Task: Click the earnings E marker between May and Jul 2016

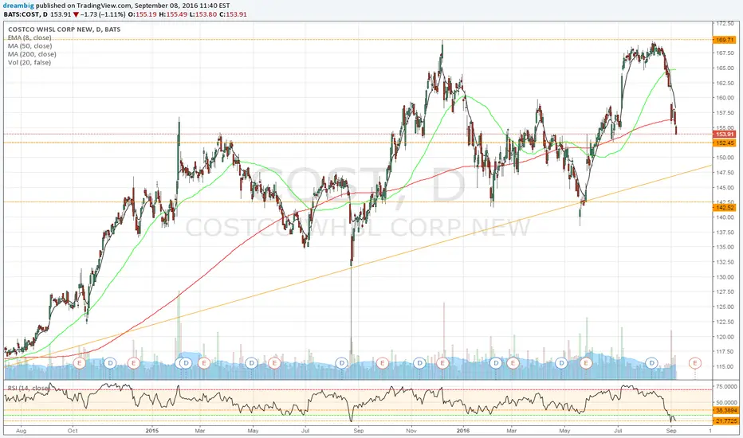Action: click(x=586, y=363)
